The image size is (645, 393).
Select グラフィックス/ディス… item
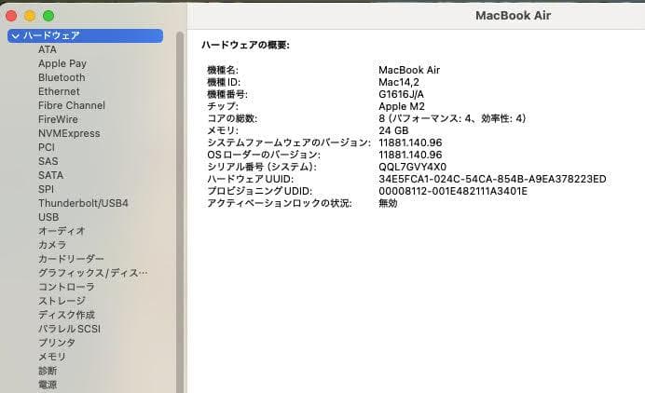click(x=93, y=273)
